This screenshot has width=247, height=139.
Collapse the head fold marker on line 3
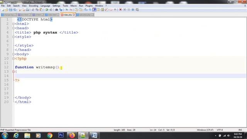[14, 28]
